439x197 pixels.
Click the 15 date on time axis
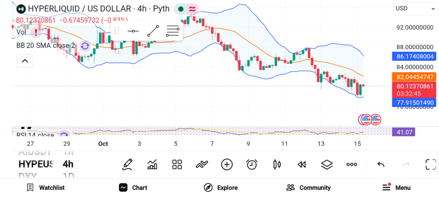pos(357,144)
